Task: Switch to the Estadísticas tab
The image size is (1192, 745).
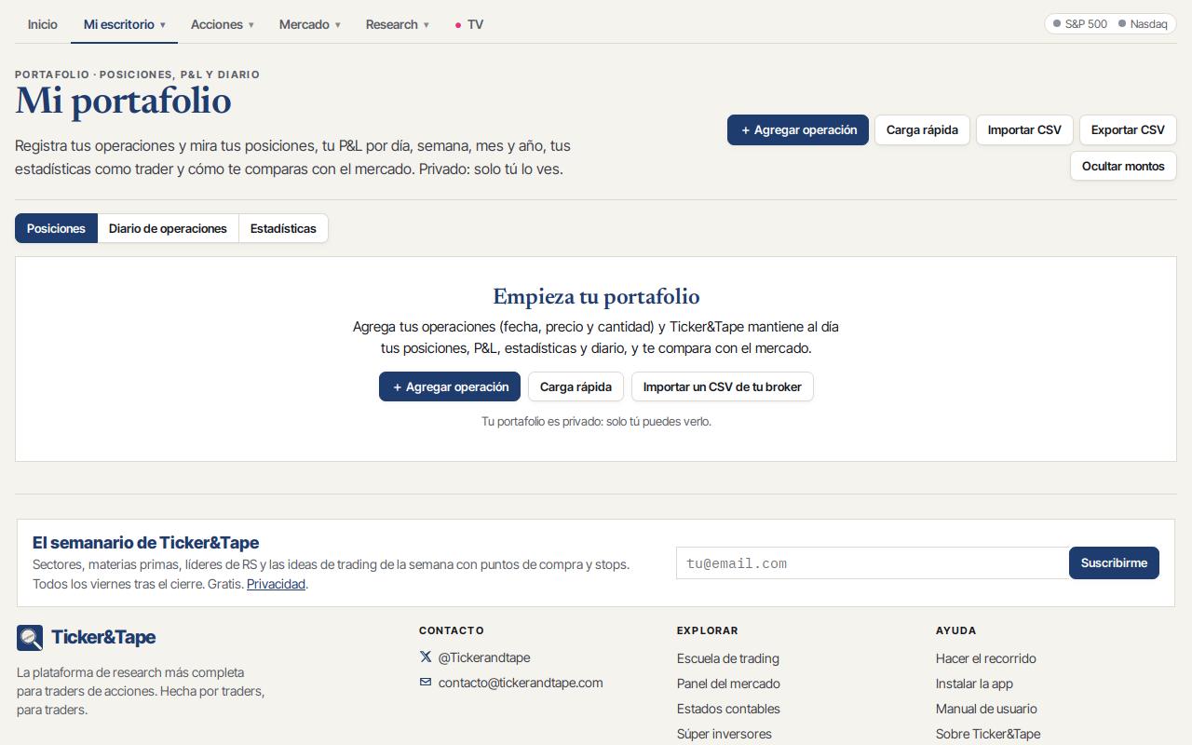Action: pyautogui.click(x=283, y=228)
